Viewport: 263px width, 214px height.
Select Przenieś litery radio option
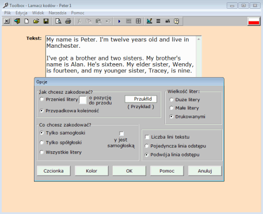[x=41, y=100]
